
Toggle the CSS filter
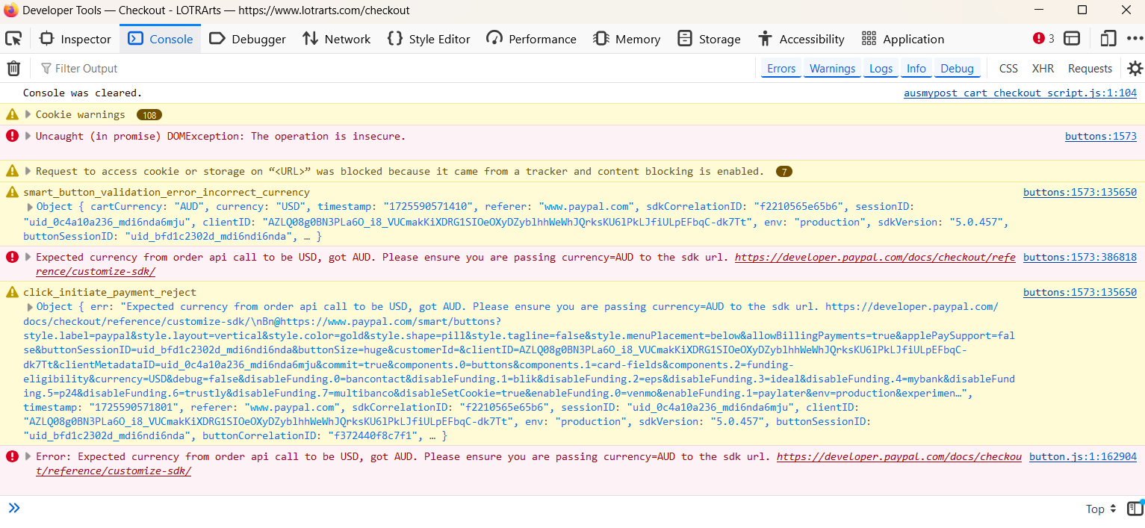1008,69
